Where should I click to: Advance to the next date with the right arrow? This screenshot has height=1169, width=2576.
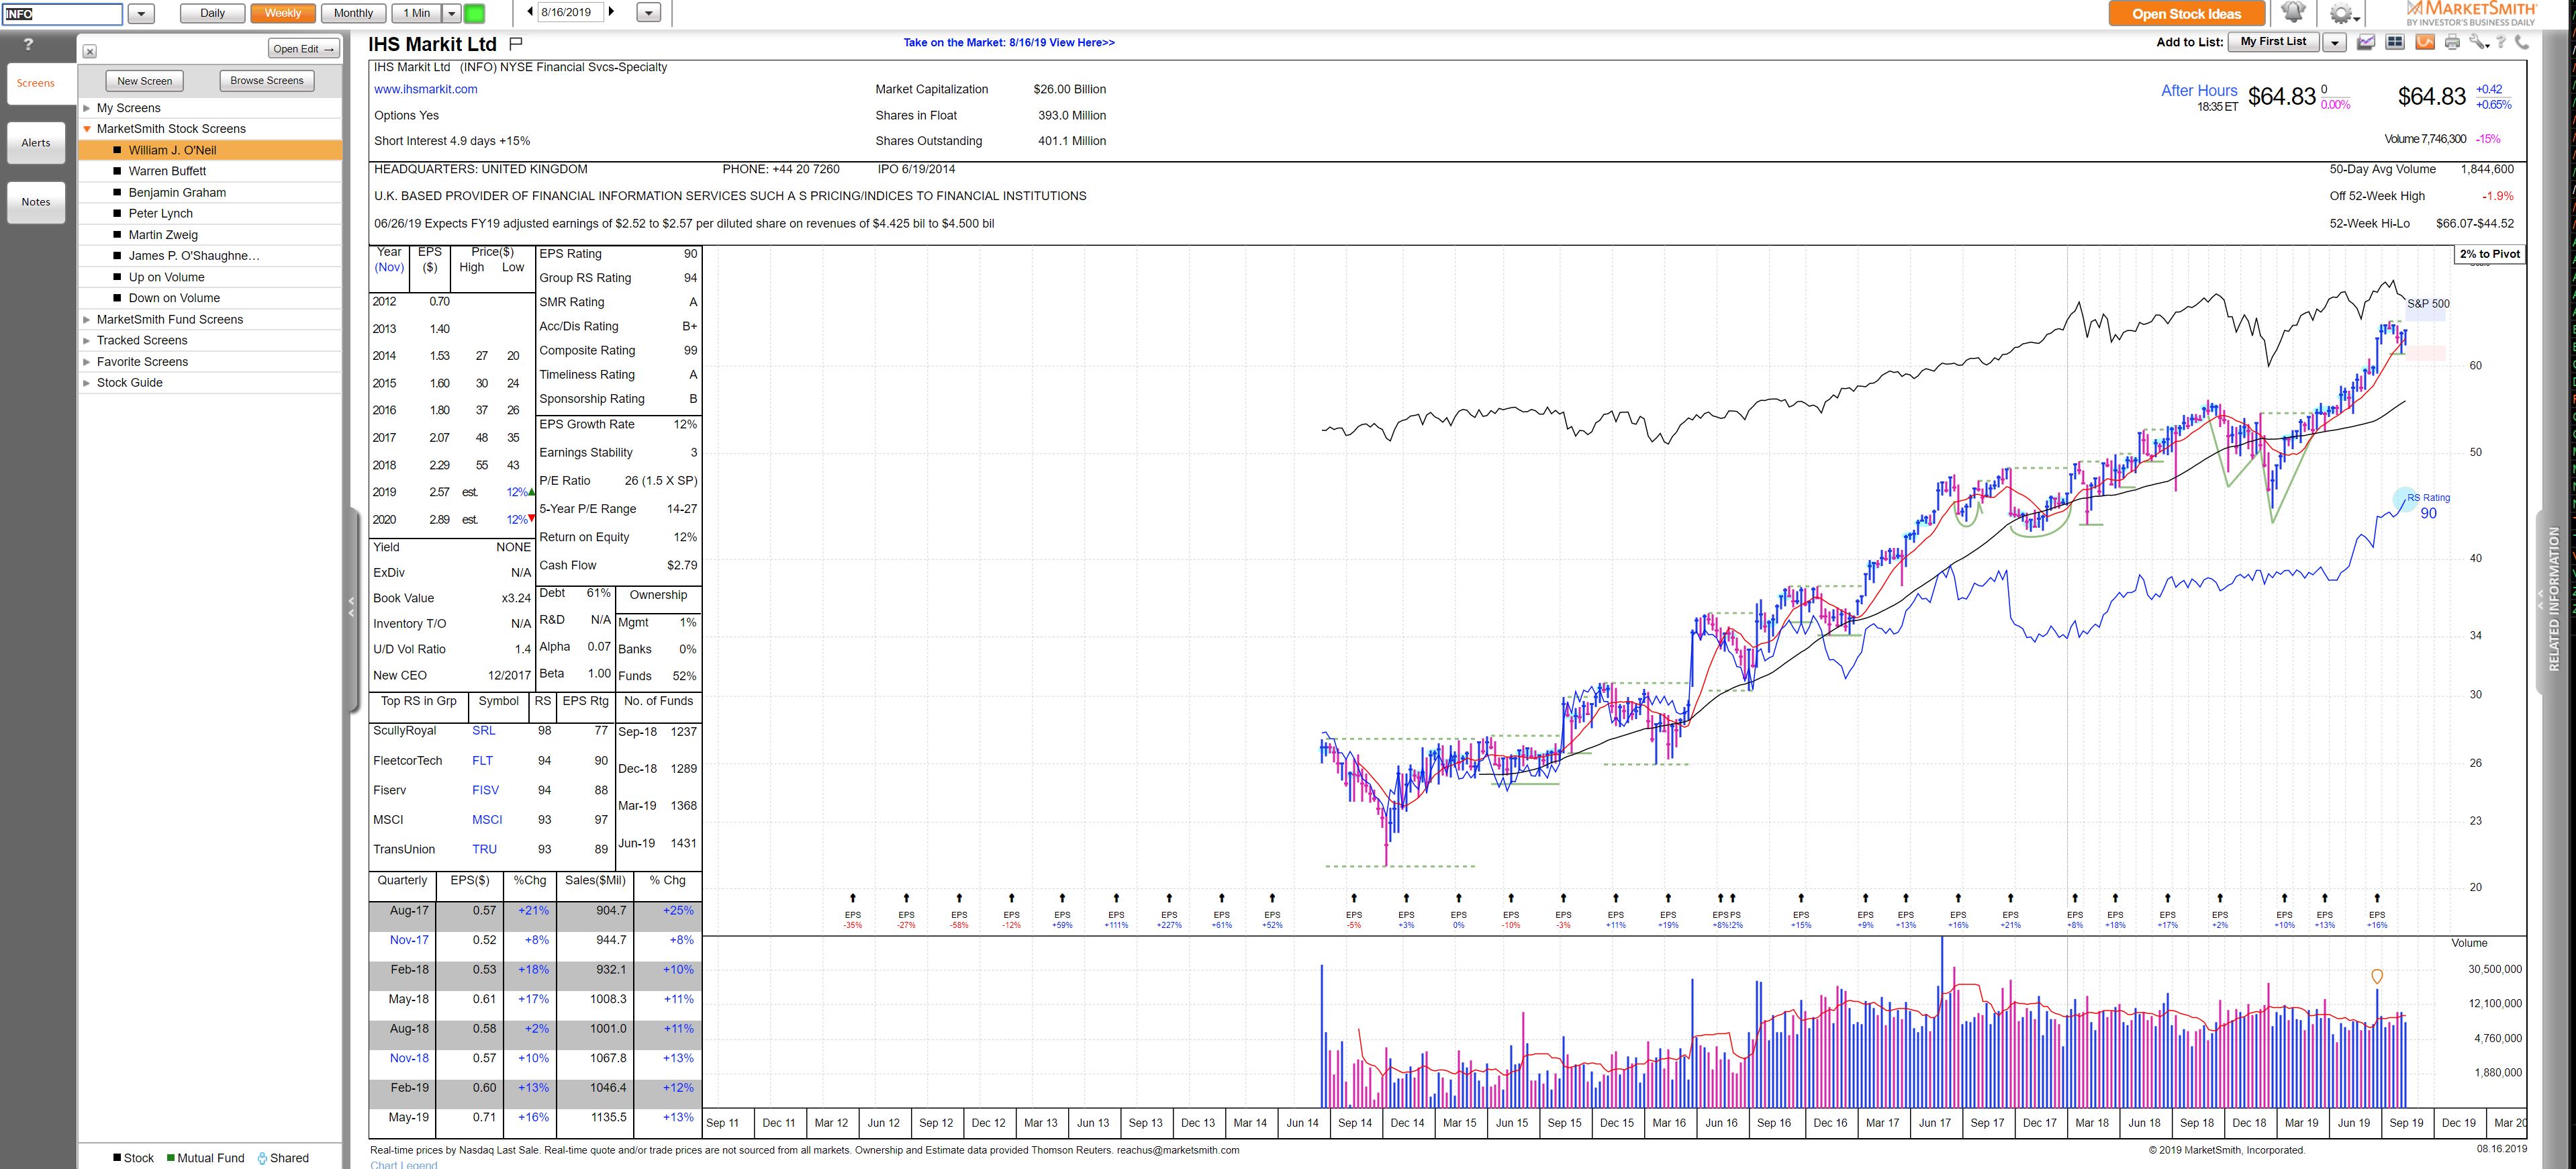[612, 12]
